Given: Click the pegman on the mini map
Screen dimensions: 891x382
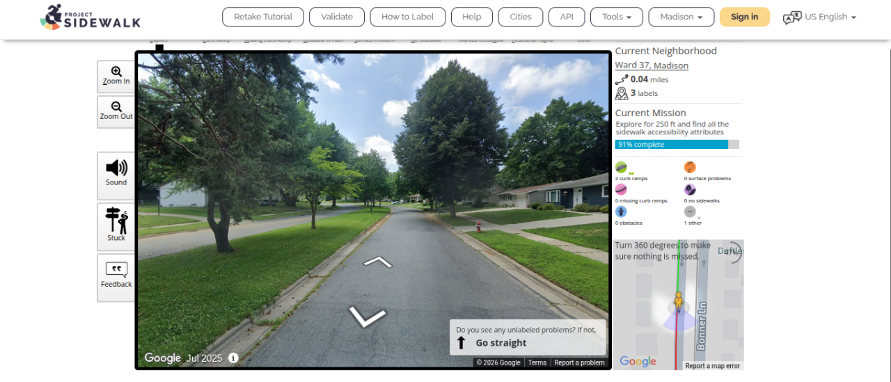Looking at the screenshot, I should (x=678, y=301).
